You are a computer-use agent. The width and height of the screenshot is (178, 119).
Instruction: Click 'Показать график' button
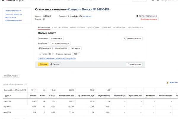pyautogui.click(x=11, y=76)
